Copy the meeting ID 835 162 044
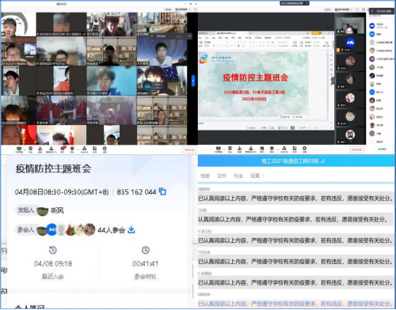 pos(162,191)
